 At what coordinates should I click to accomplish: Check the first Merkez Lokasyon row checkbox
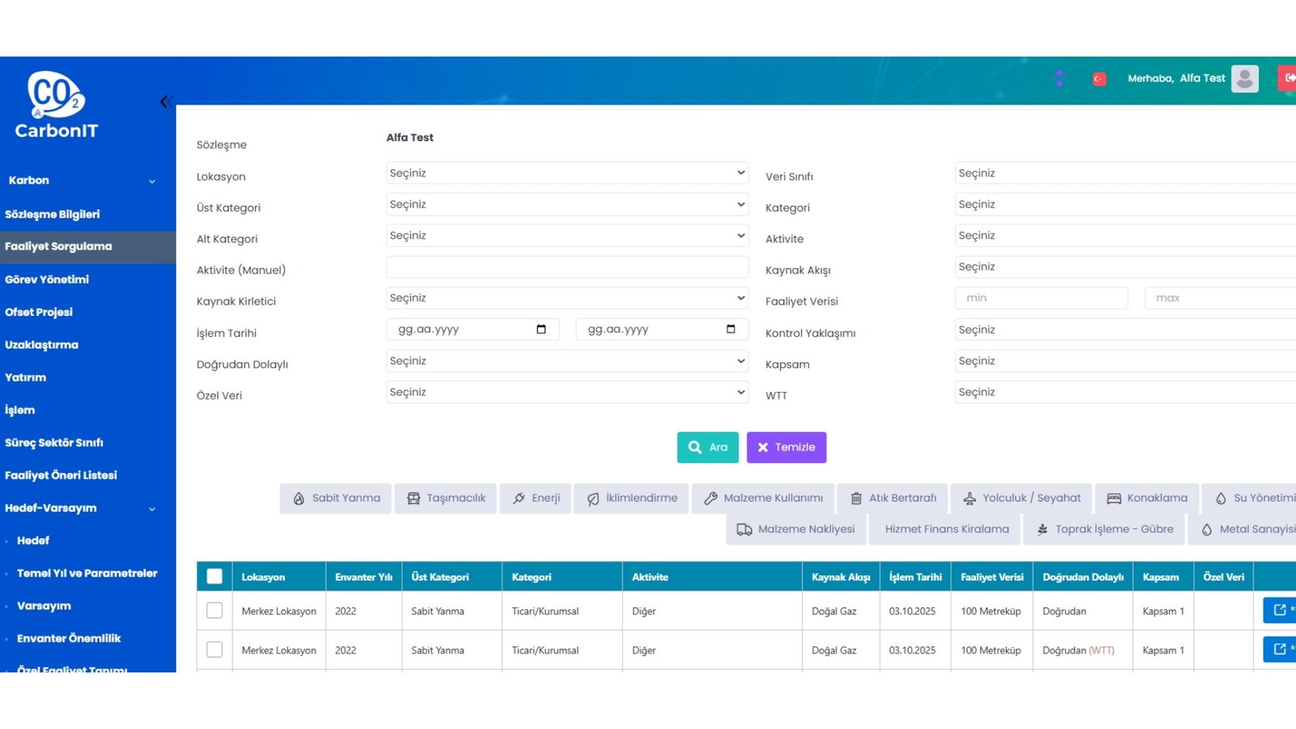pos(215,611)
